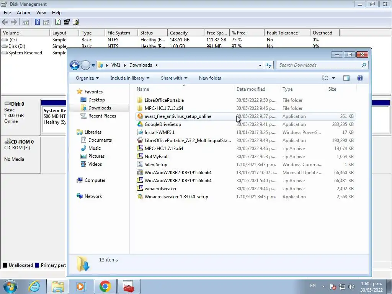
Task: Click Disk Management Properties toolbar icon
Action: click(x=67, y=22)
